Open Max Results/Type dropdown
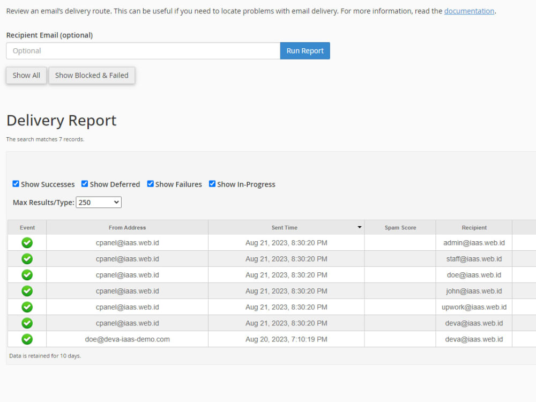The height and width of the screenshot is (402, 536). pos(99,203)
